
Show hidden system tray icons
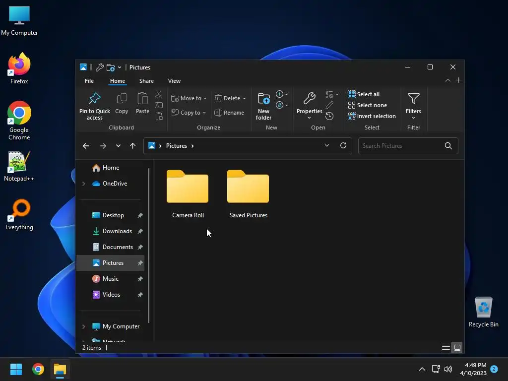pyautogui.click(x=422, y=369)
